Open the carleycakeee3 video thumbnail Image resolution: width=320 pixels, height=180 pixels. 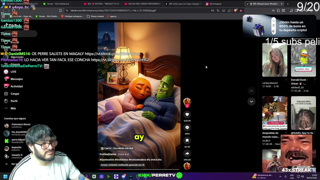(275, 60)
